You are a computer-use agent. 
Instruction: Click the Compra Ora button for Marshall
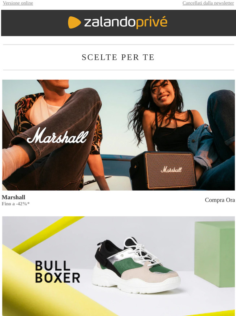[220, 200]
